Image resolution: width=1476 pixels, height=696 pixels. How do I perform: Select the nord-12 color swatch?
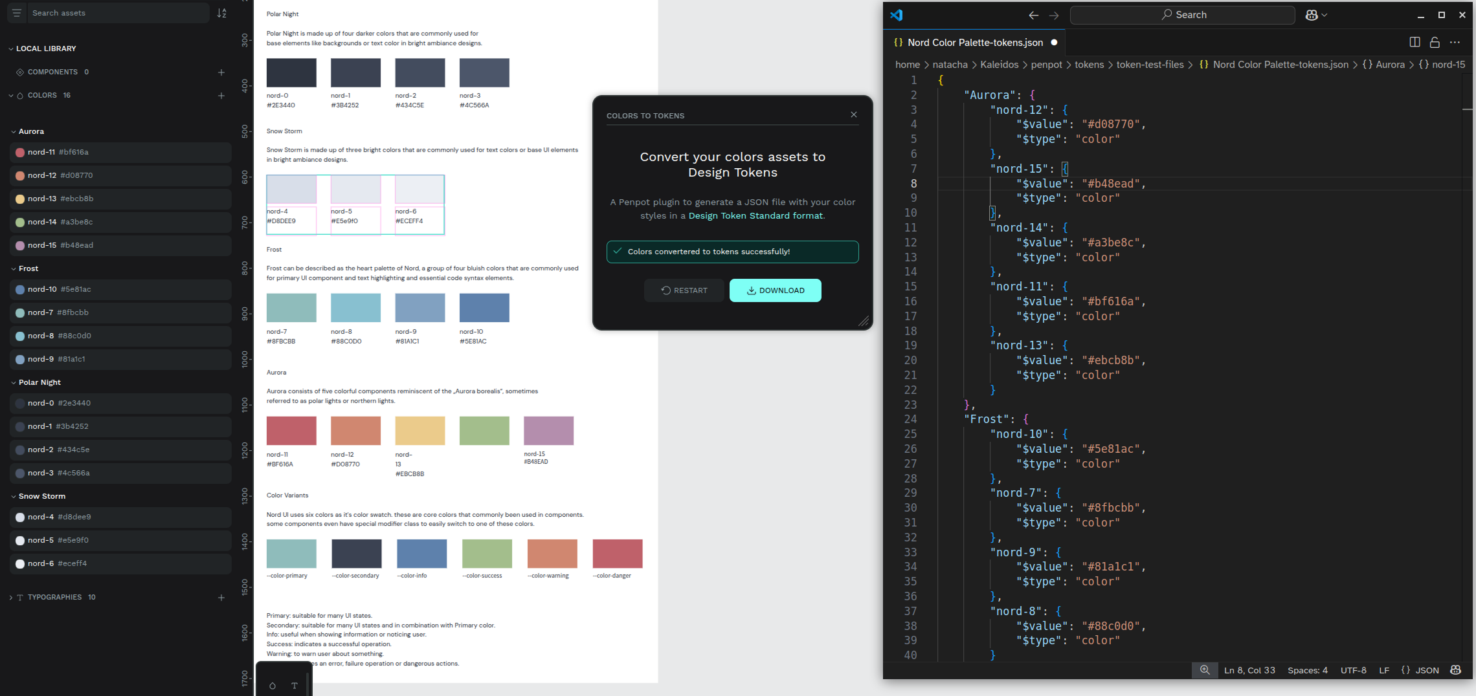(19, 175)
